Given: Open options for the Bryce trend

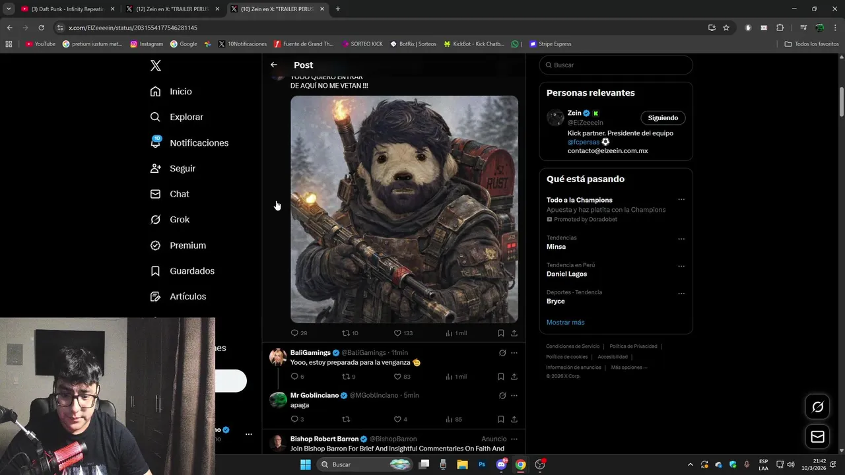Looking at the screenshot, I should tap(681, 293).
